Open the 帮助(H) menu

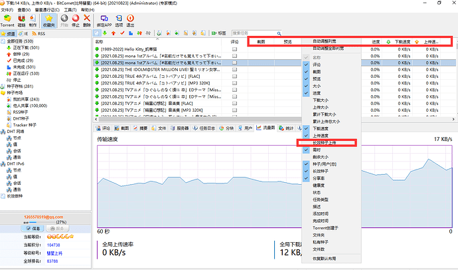tap(88, 10)
